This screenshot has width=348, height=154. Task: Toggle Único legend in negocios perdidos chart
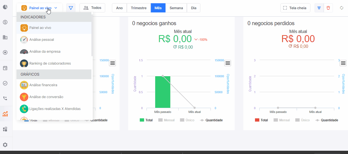tap(303, 120)
